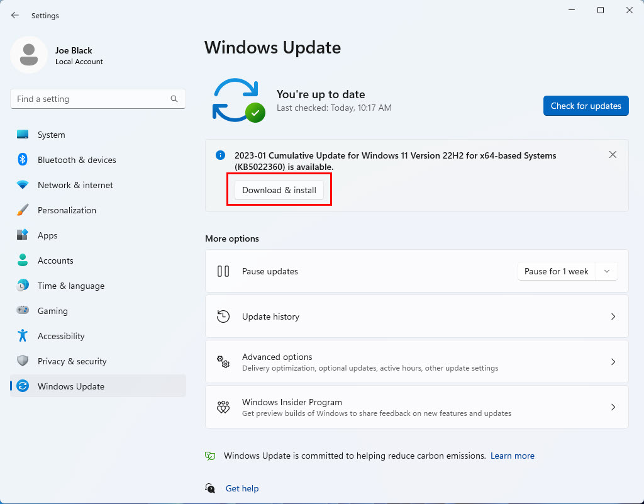644x504 pixels.
Task: Open the Apps settings section
Action: click(48, 235)
